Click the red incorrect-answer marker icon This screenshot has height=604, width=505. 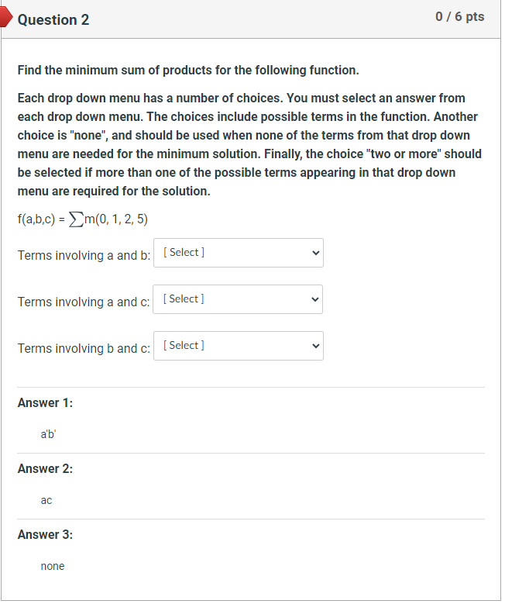point(5,19)
